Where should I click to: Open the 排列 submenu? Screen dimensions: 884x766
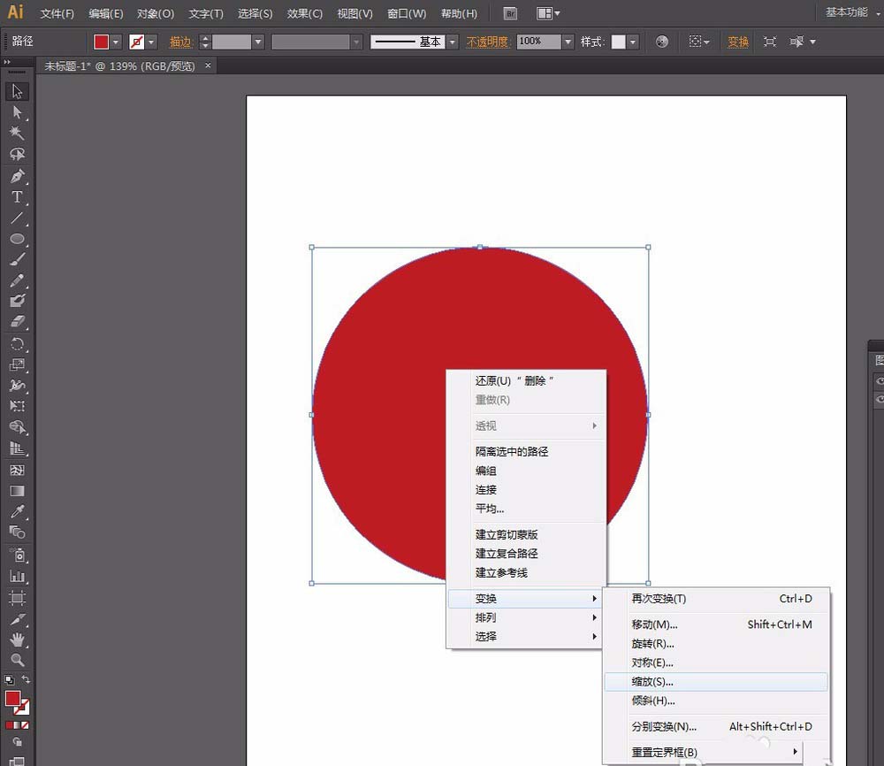527,617
